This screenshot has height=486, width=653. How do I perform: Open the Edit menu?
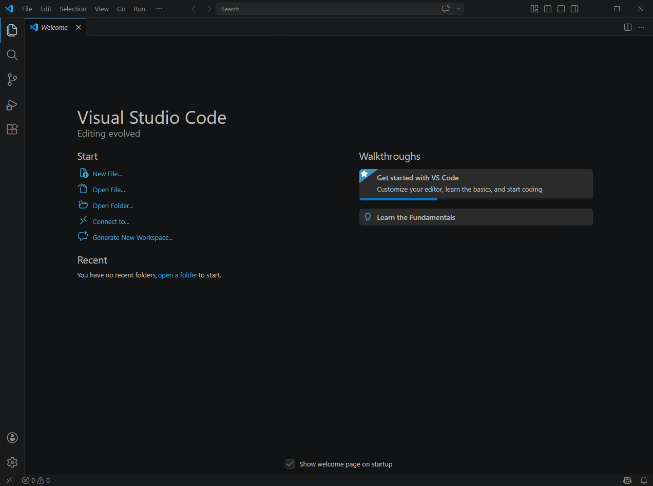click(x=46, y=9)
